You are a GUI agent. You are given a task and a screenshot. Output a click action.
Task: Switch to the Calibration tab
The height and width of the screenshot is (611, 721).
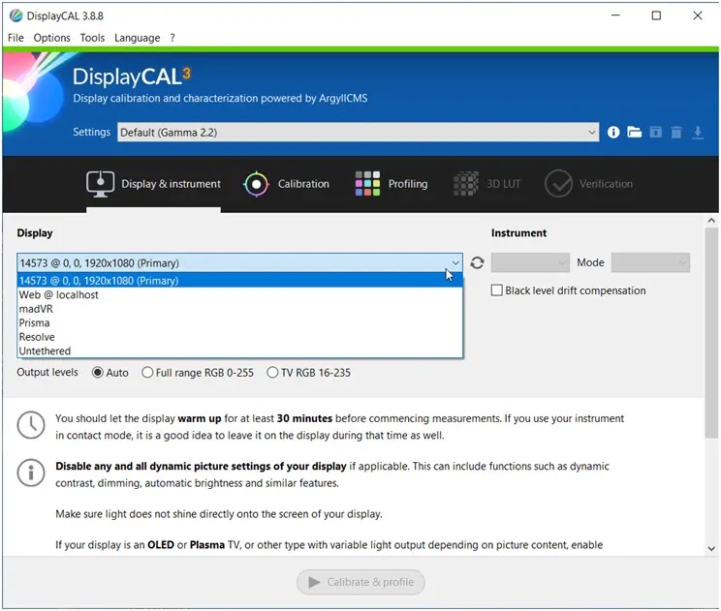tap(287, 184)
